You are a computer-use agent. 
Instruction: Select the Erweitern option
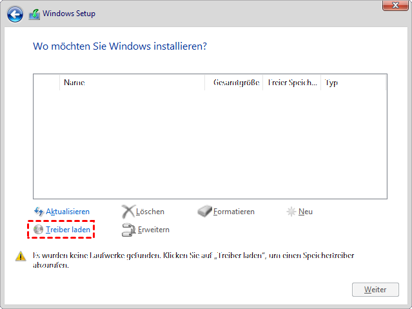(x=153, y=230)
